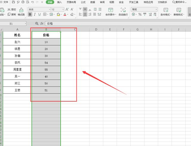The height and width of the screenshot is (146, 191).
Task: Toggle Bold formatting
Action: click(30, 14)
